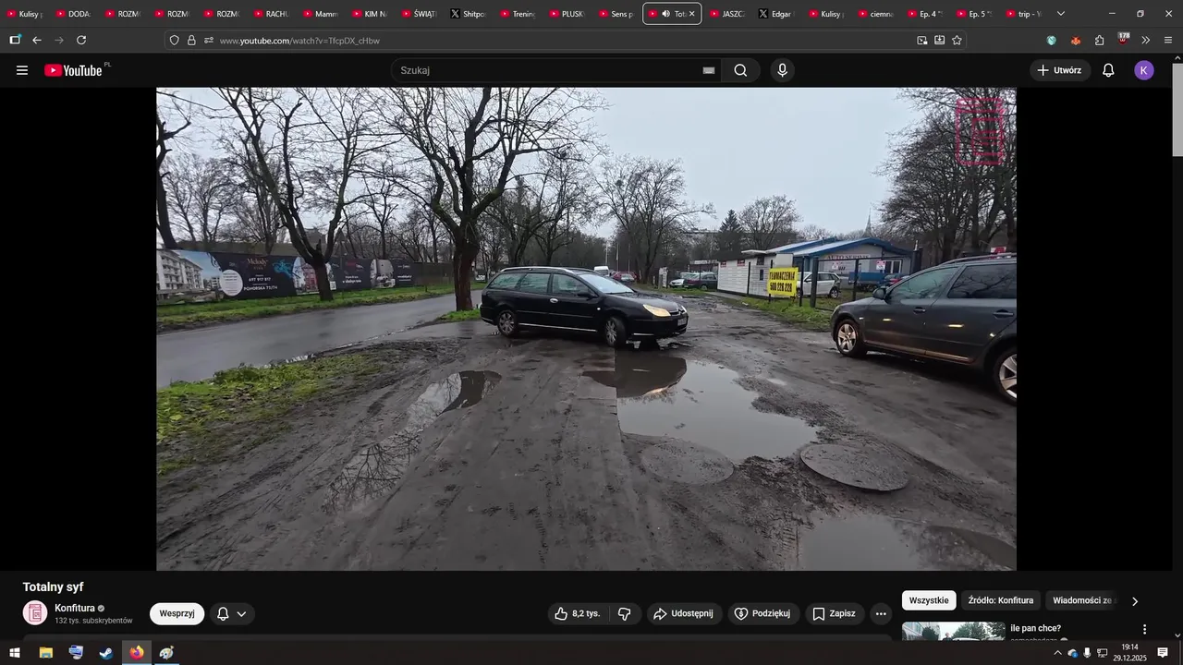Switch to the Shitpo... browser tab
The height and width of the screenshot is (665, 1183).
coord(470,14)
